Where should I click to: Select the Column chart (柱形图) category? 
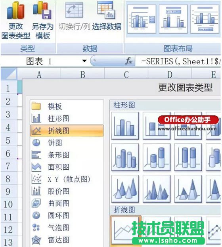(x=67, y=118)
